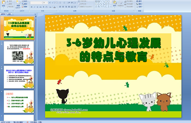This screenshot has height=123, width=191.
Task: Click the status bar language 中文(简体, 中国)
Action: coord(36,122)
